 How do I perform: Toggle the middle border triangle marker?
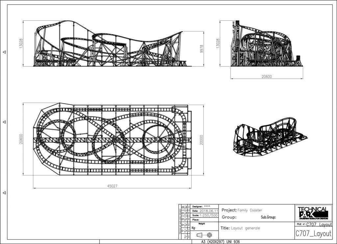point(4,122)
